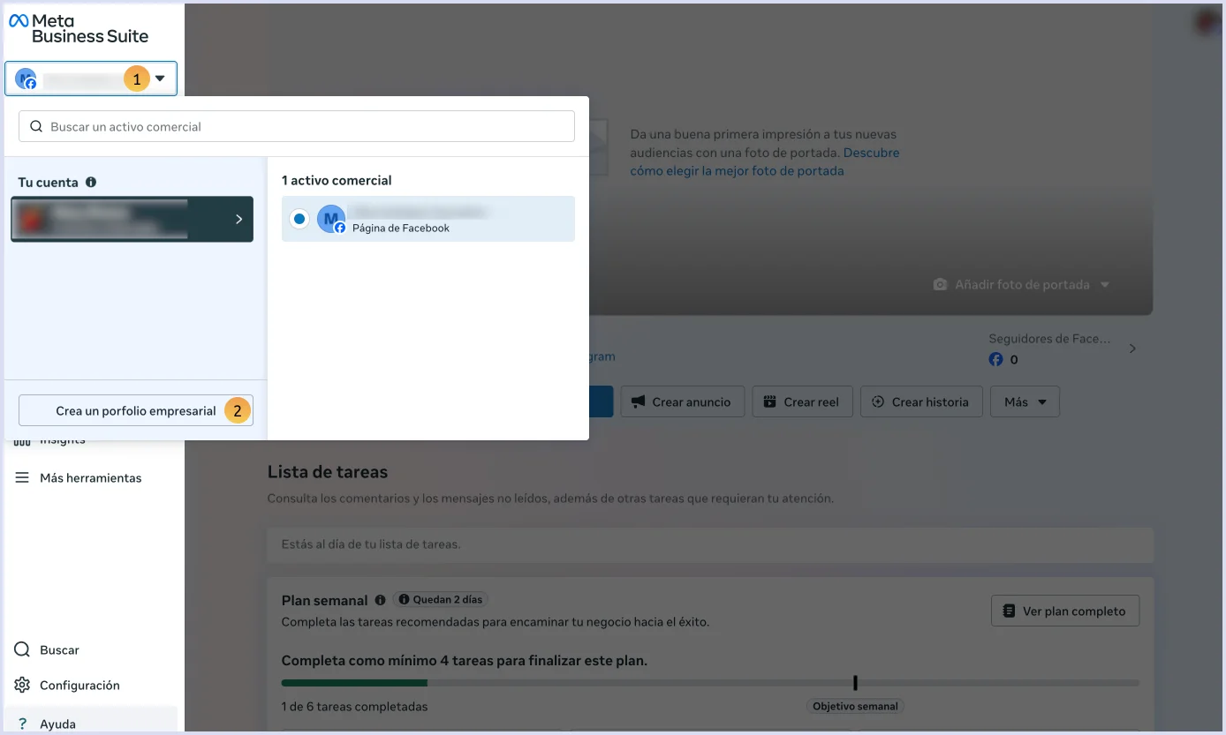The image size is (1226, 735).
Task: Click the info icon beside 'Plan semanal'
Action: point(380,600)
